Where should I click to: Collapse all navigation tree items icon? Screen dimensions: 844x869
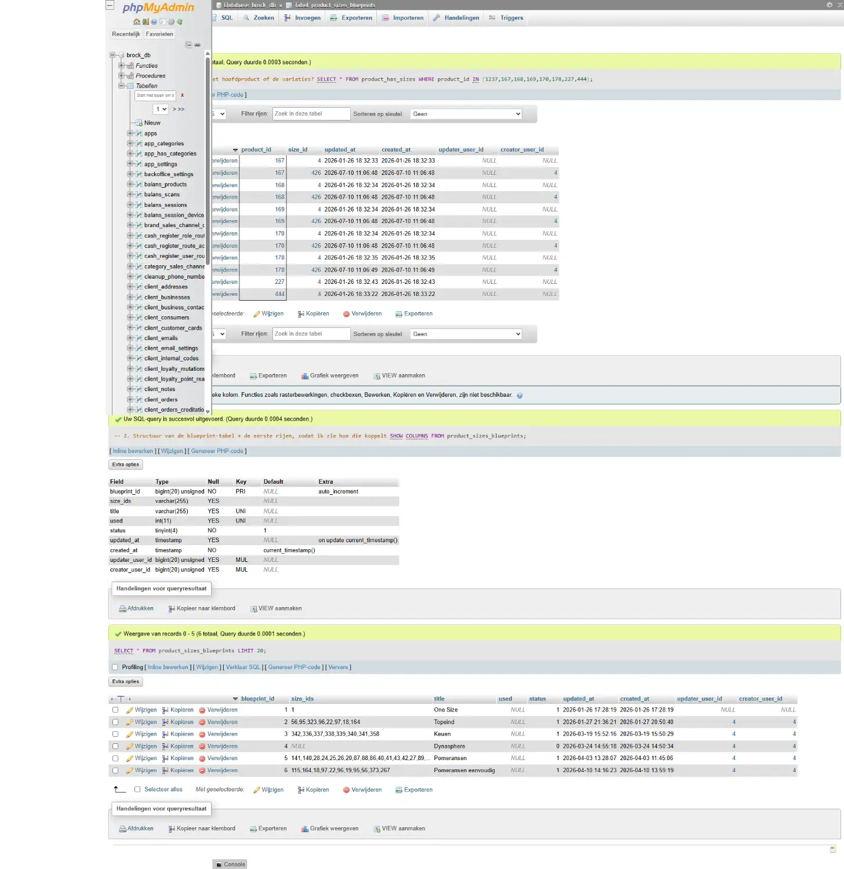[188, 45]
